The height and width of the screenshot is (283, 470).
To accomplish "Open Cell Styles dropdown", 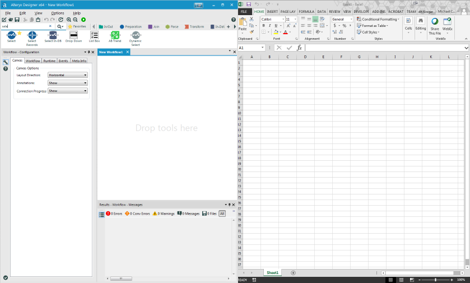I will point(368,32).
